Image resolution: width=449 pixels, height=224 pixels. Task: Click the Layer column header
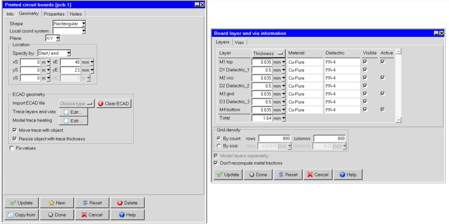click(x=225, y=53)
